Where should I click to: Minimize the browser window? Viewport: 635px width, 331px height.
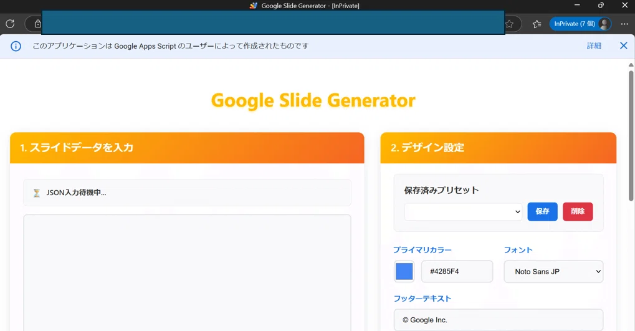click(577, 5)
